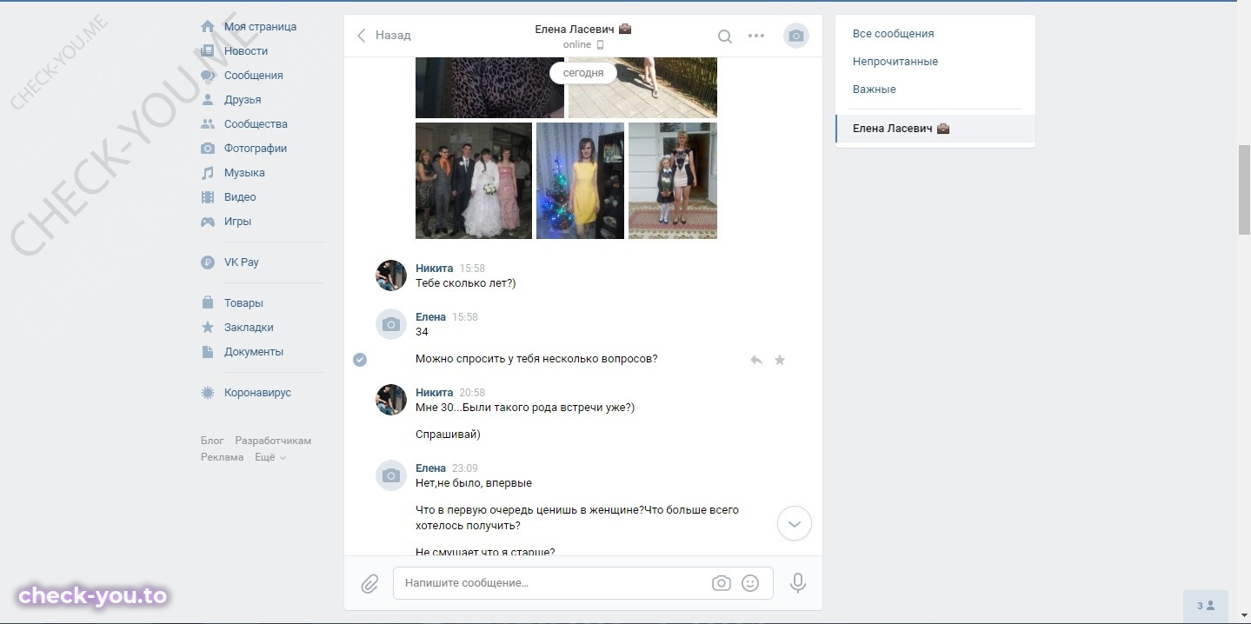
Task: Click Никита's name on 15:58 message
Action: tap(434, 269)
